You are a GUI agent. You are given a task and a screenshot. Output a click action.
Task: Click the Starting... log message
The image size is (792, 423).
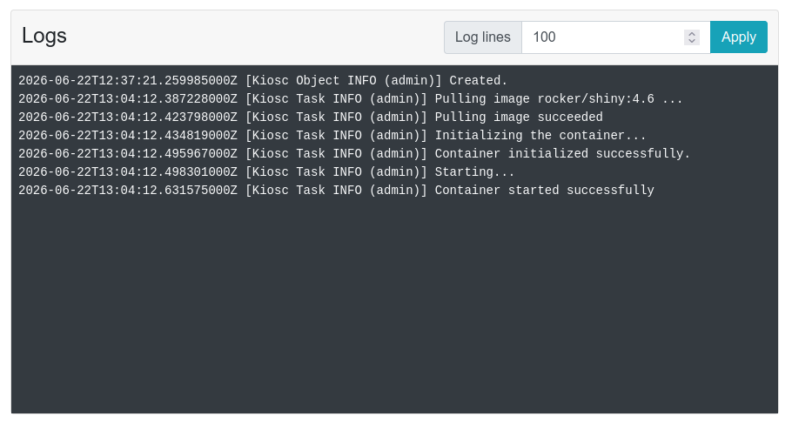pyautogui.click(x=475, y=171)
